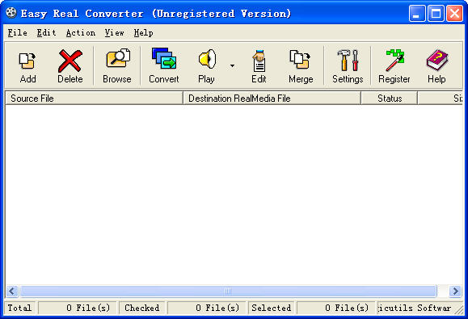Click the Selected 0 File(s) count

335,308
